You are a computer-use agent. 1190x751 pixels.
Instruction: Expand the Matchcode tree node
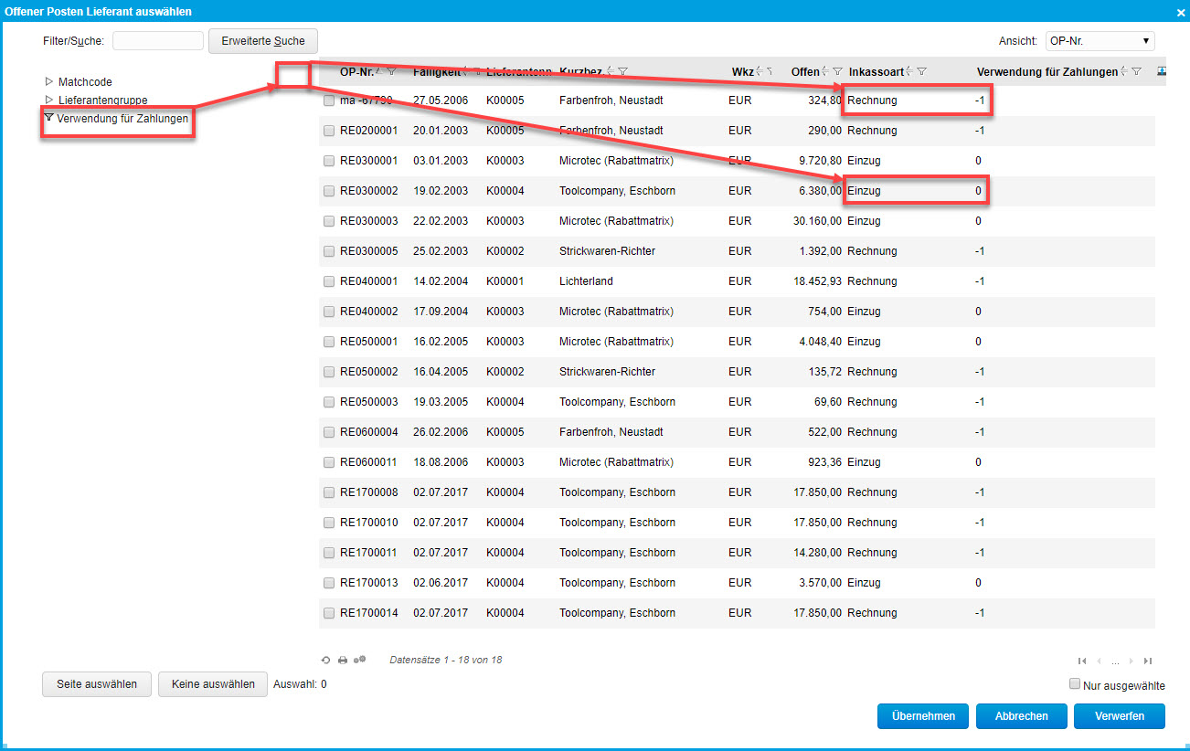[x=49, y=81]
